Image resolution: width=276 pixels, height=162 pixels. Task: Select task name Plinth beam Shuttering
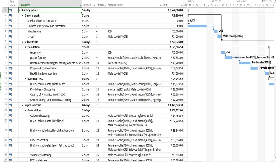[x=43, y=89]
